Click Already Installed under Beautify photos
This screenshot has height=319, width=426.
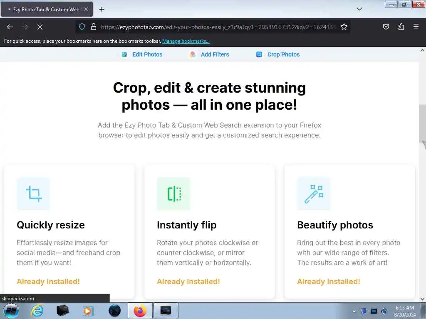[329, 282]
